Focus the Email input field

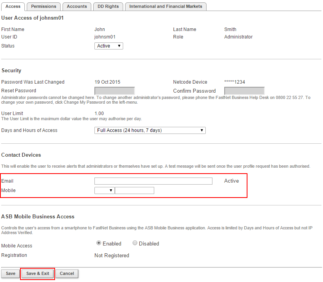[x=153, y=181]
